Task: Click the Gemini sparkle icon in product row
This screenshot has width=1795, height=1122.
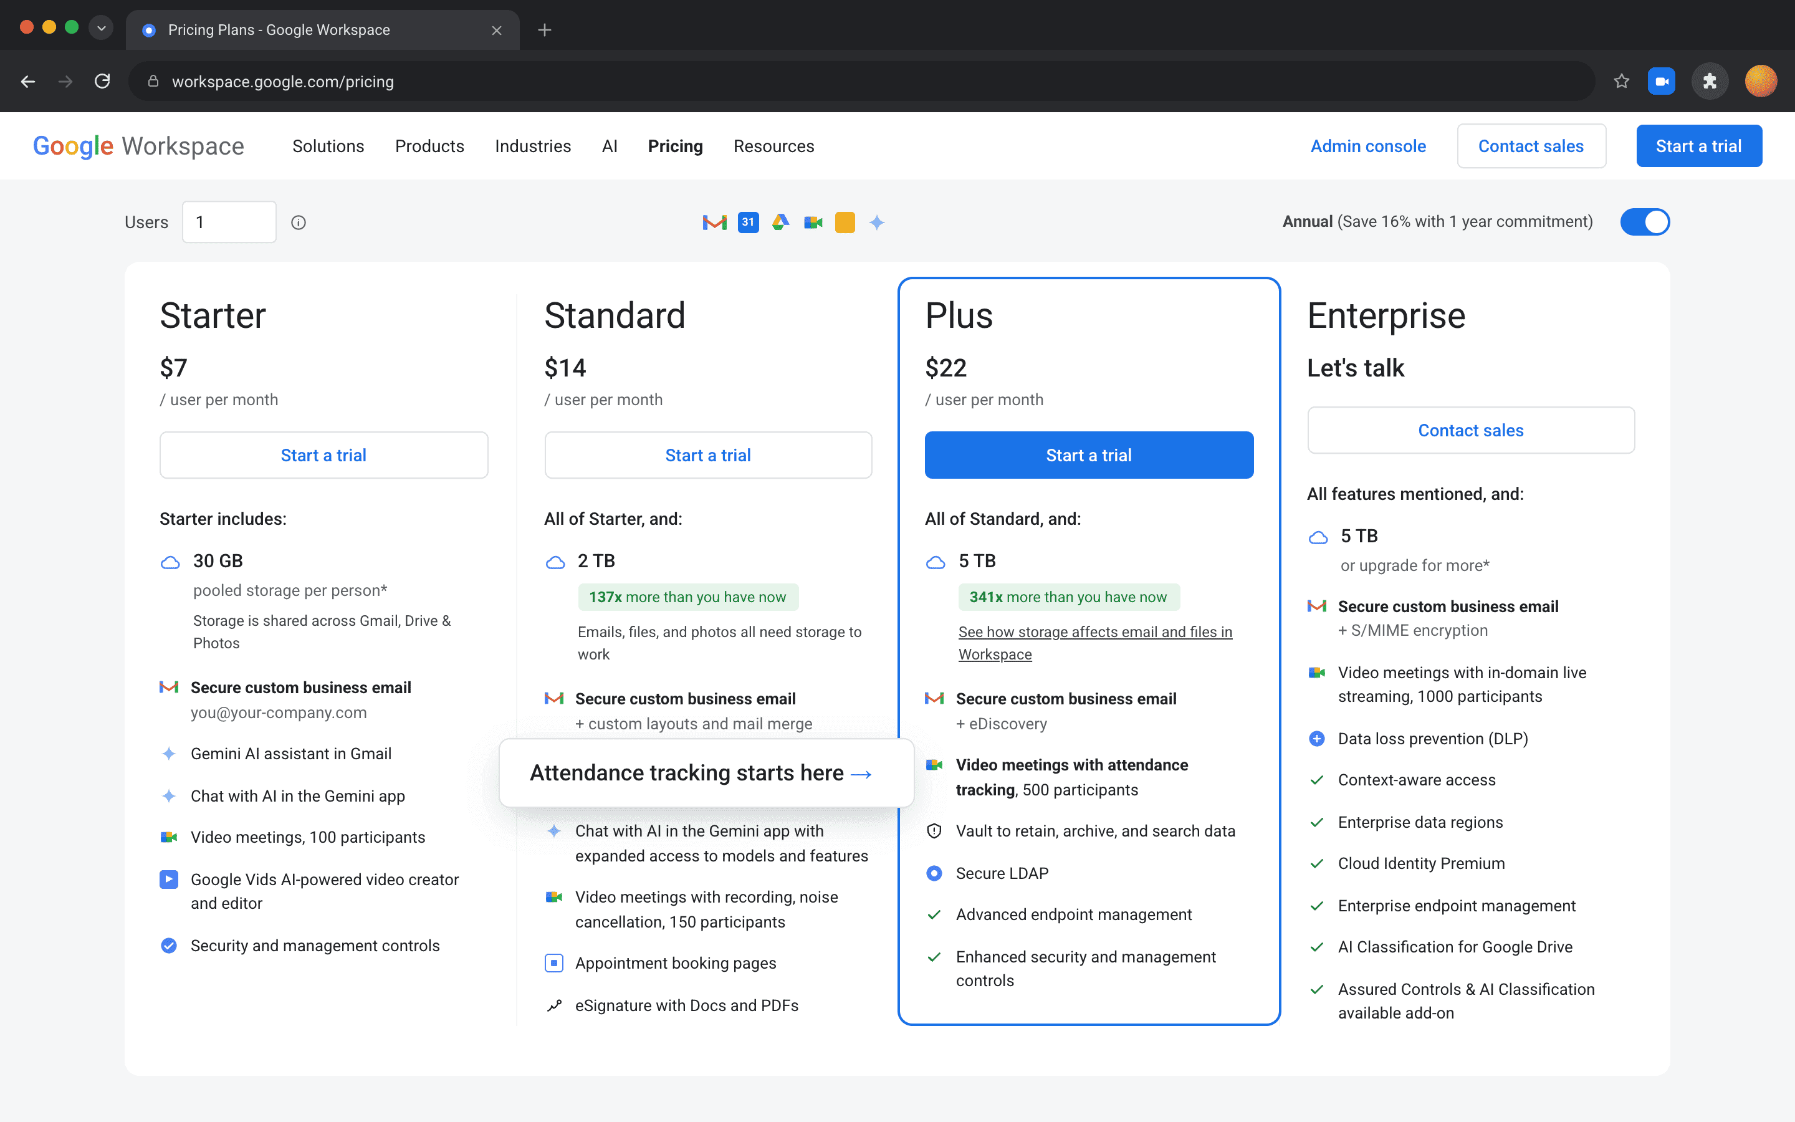Action: [877, 222]
